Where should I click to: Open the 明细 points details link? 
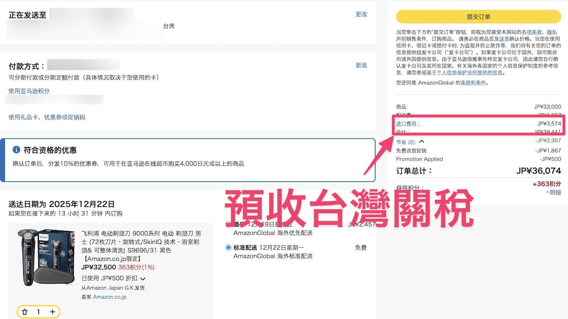(555, 192)
